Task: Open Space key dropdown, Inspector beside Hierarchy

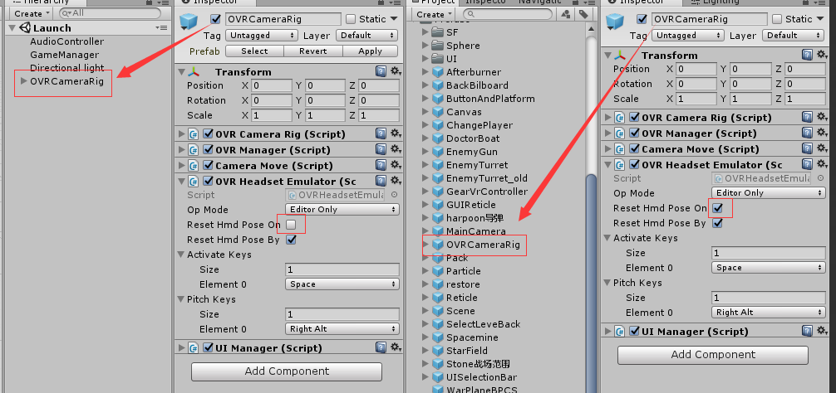Action: click(342, 284)
